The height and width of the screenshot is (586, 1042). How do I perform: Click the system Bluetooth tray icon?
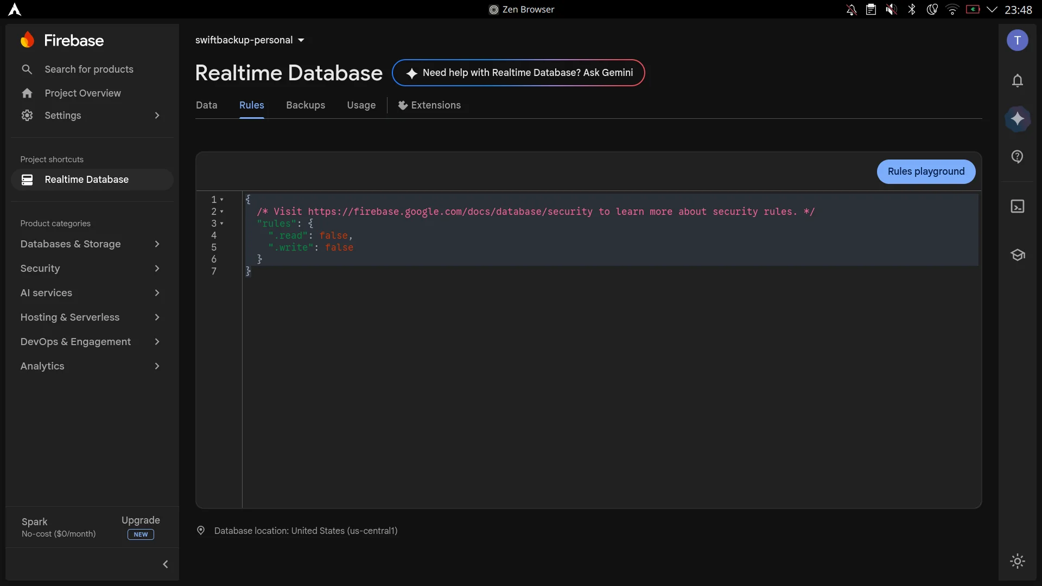click(x=912, y=9)
